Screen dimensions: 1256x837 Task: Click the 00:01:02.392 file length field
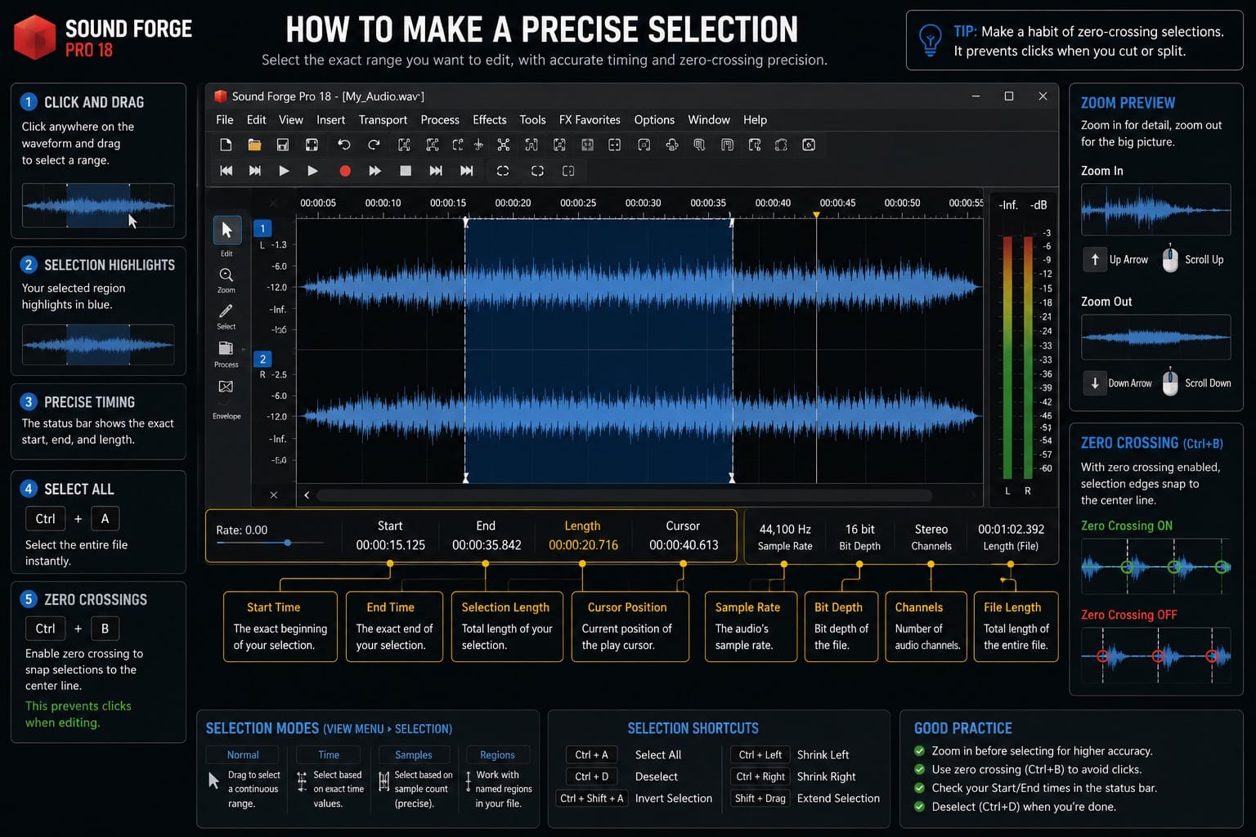point(1011,537)
